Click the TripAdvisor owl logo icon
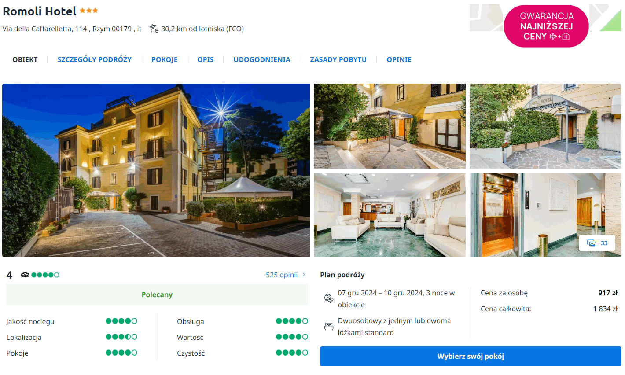Screen dimensions: 625x375 (x=25, y=275)
